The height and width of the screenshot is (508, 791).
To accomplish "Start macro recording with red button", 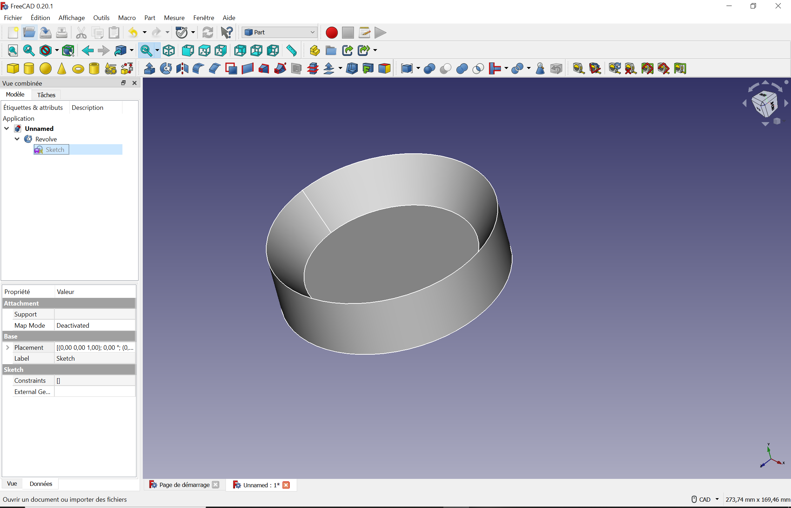I will coord(331,33).
